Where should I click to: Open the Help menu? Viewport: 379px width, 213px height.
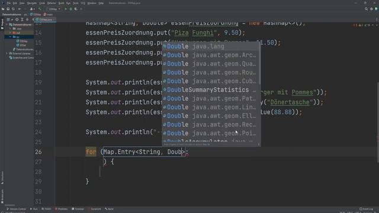tap(101, 3)
